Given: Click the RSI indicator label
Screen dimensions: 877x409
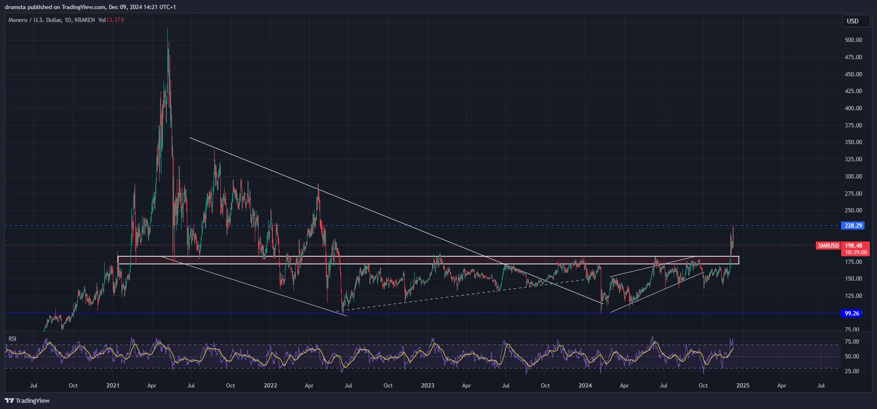Looking at the screenshot, I should [x=12, y=339].
